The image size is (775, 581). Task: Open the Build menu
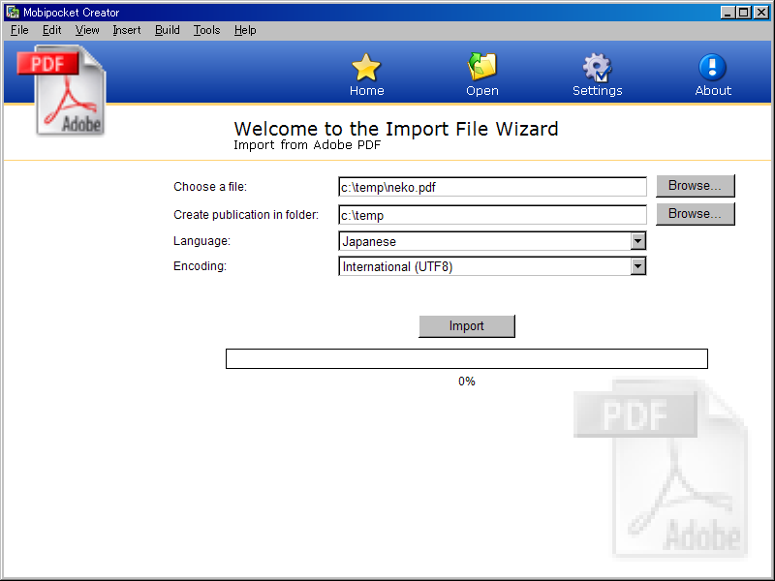tap(167, 30)
